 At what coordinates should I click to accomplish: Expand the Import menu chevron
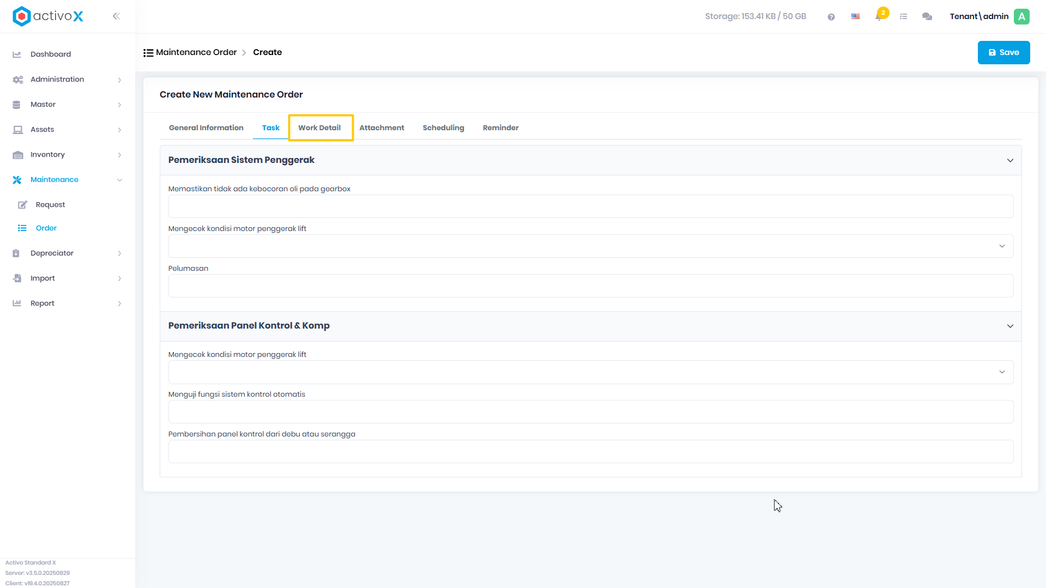119,278
